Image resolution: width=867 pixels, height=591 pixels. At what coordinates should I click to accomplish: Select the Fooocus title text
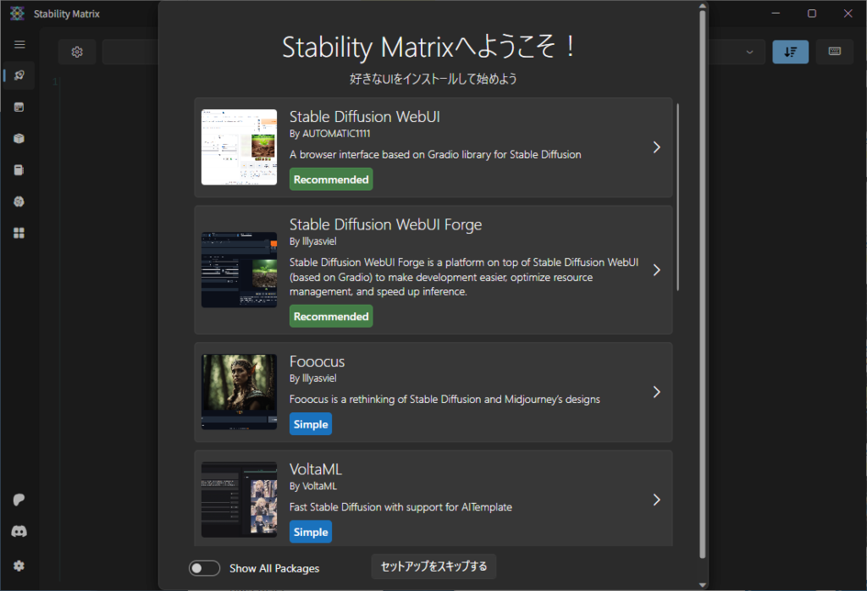tap(317, 362)
